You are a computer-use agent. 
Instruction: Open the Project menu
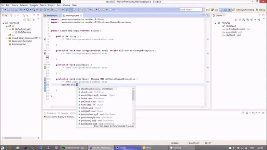point(51,5)
